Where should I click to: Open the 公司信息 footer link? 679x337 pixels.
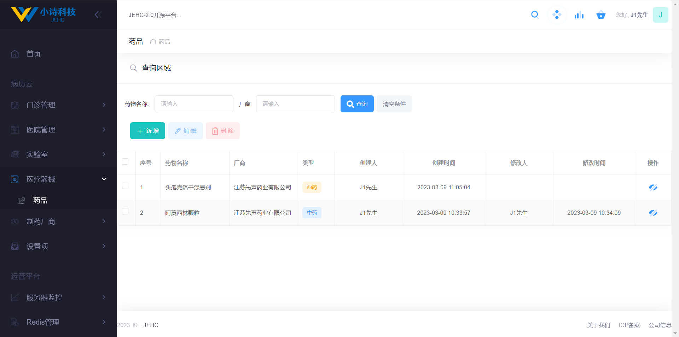pos(660,325)
